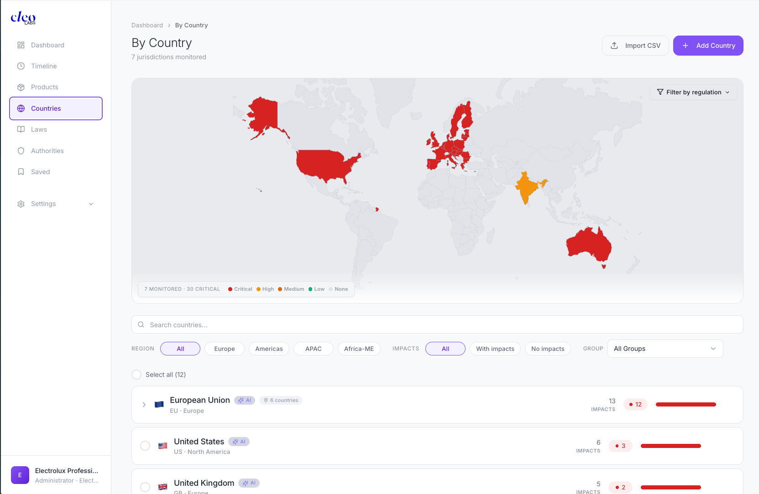Click the Dashboard breadcrumb link
759x494 pixels.
(147, 25)
